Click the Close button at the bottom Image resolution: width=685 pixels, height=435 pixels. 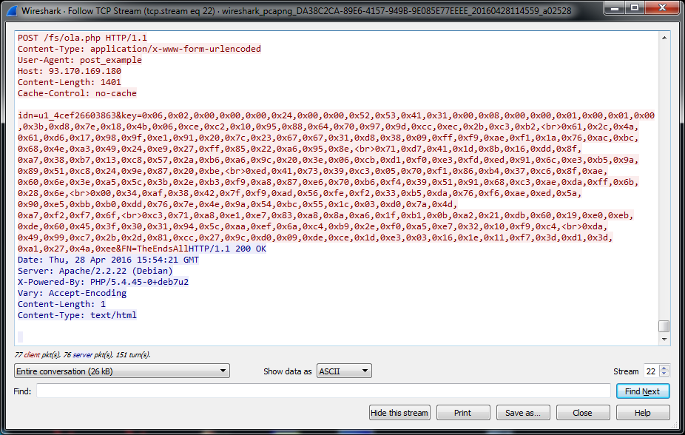[x=582, y=413]
